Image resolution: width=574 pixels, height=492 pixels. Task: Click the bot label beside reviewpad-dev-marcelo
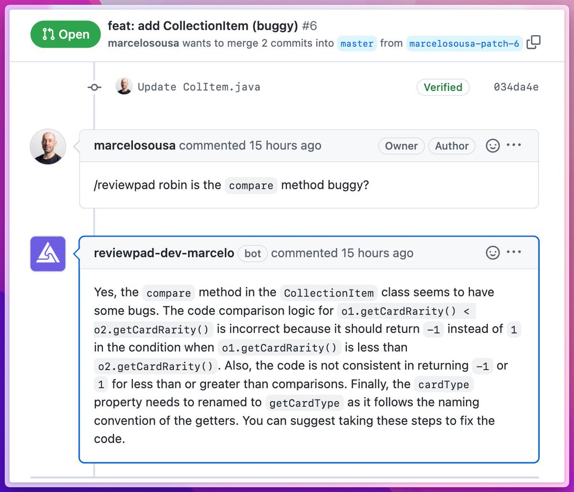(252, 253)
